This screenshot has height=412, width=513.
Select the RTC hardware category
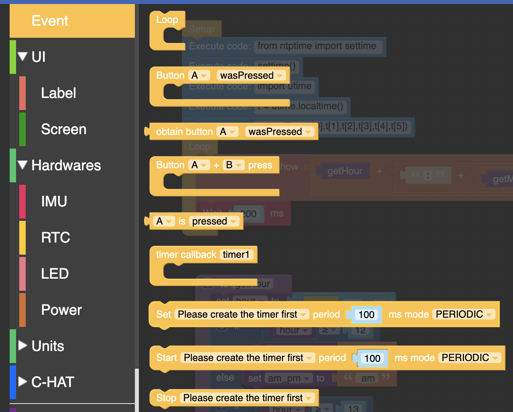click(x=55, y=237)
